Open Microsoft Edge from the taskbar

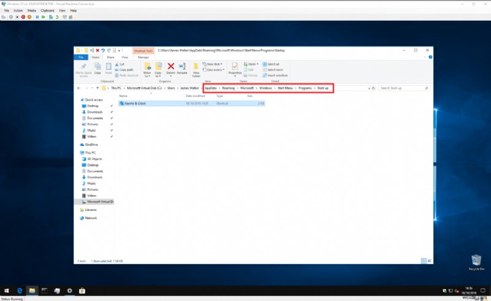[x=20, y=291]
